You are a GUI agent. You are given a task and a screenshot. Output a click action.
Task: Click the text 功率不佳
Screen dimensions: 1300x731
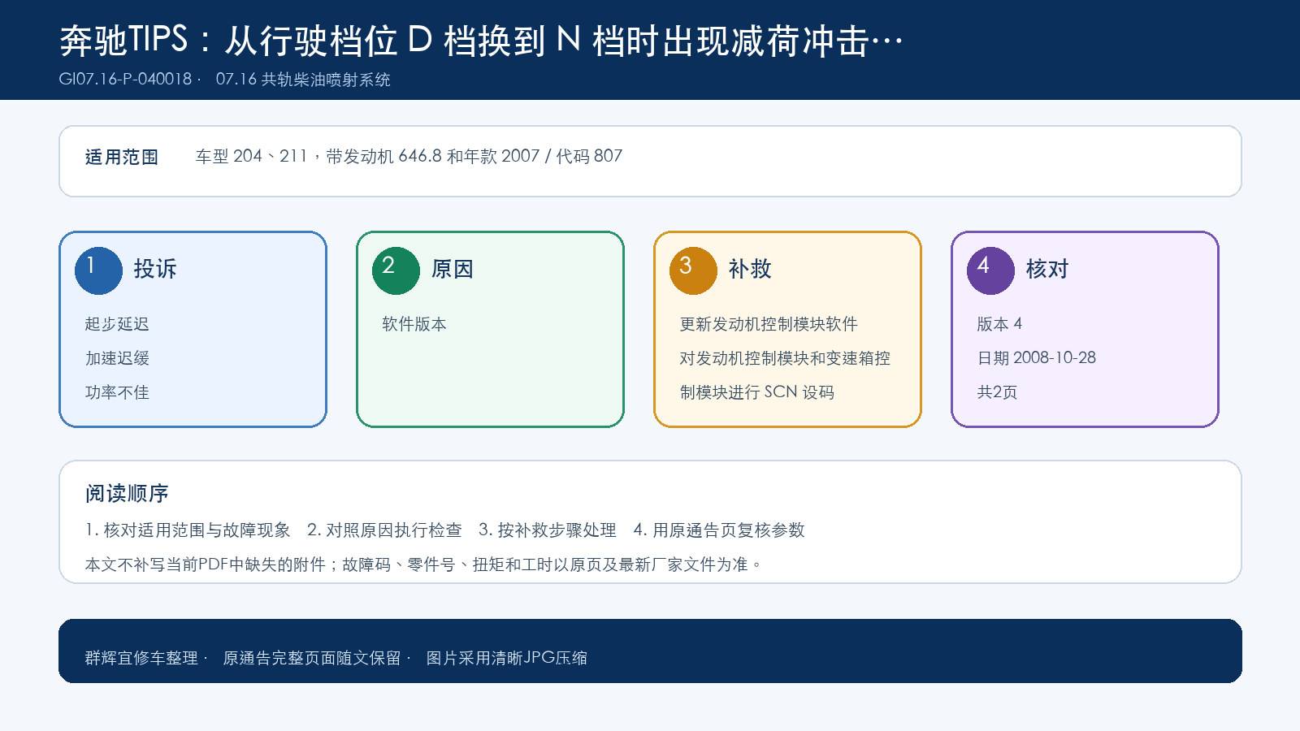pyautogui.click(x=117, y=392)
